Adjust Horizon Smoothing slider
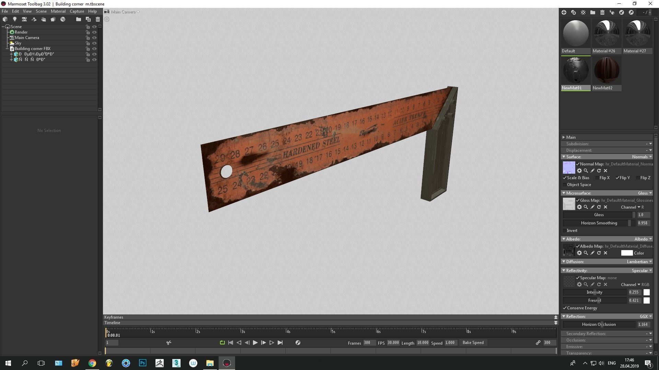 (x=599, y=223)
